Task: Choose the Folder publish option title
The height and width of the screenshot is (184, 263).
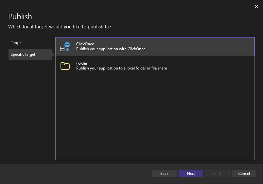Action: (x=82, y=63)
